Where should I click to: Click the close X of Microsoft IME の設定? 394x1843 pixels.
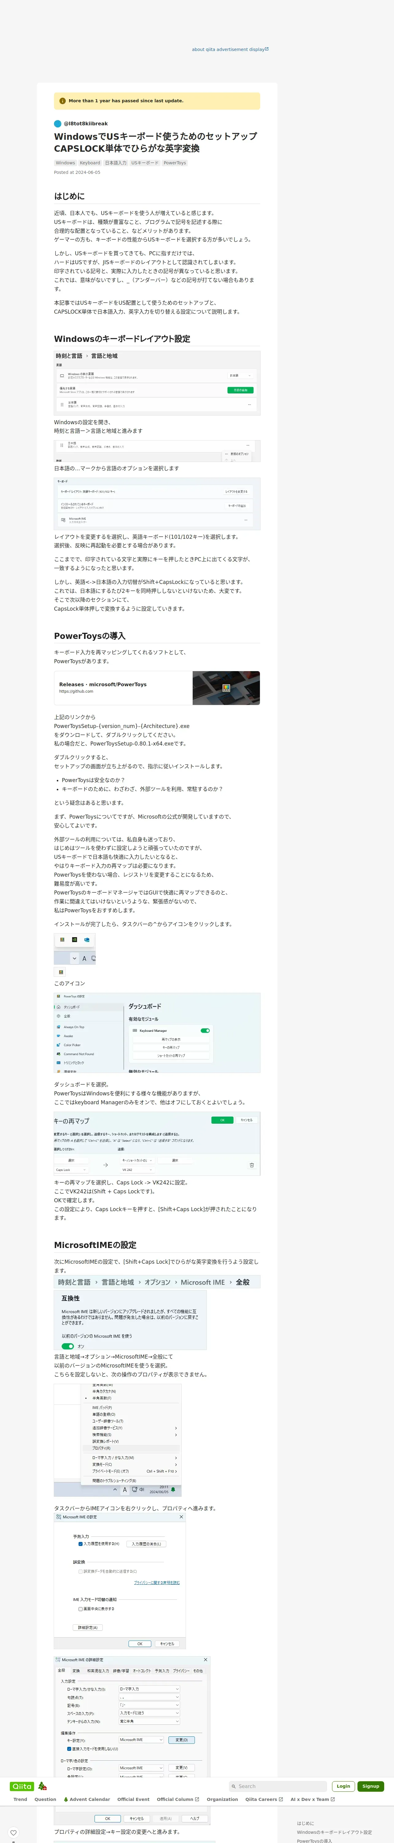[181, 1517]
